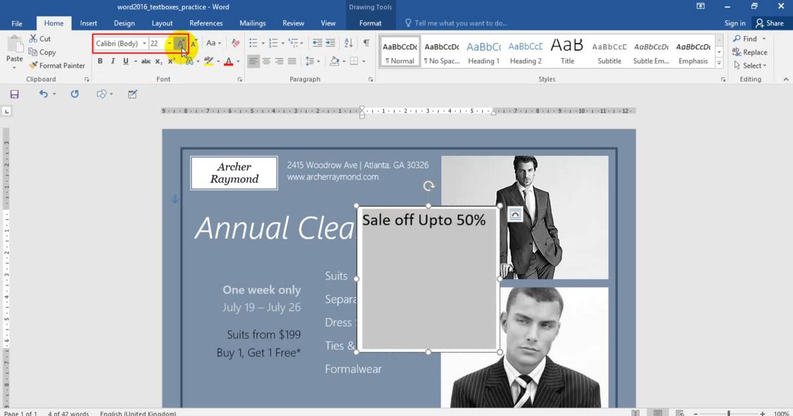Click the Borders button
The image size is (793, 416).
354,61
